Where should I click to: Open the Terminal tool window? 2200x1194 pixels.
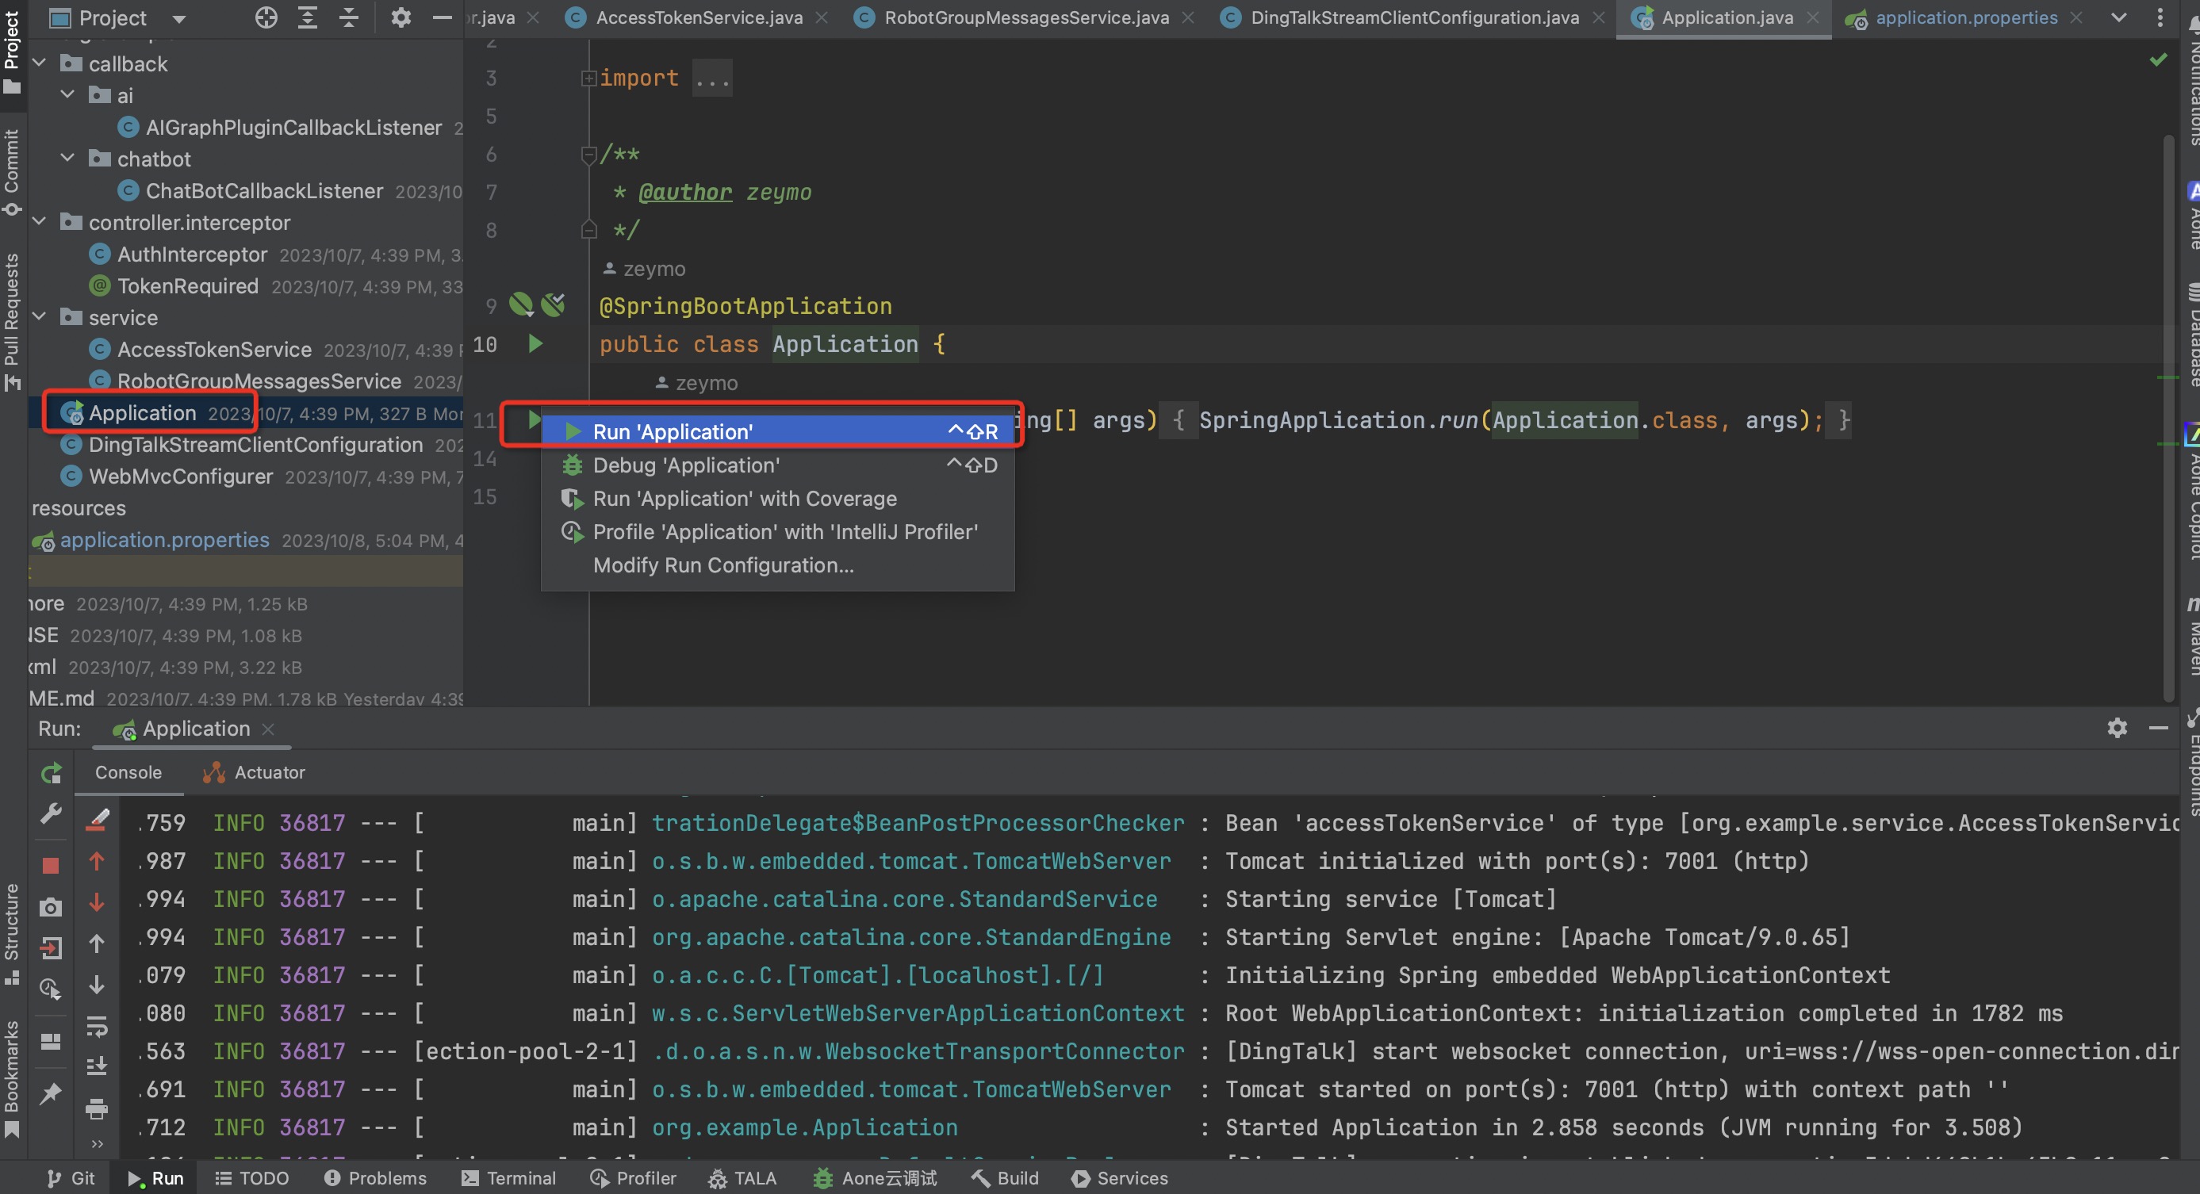coord(508,1178)
